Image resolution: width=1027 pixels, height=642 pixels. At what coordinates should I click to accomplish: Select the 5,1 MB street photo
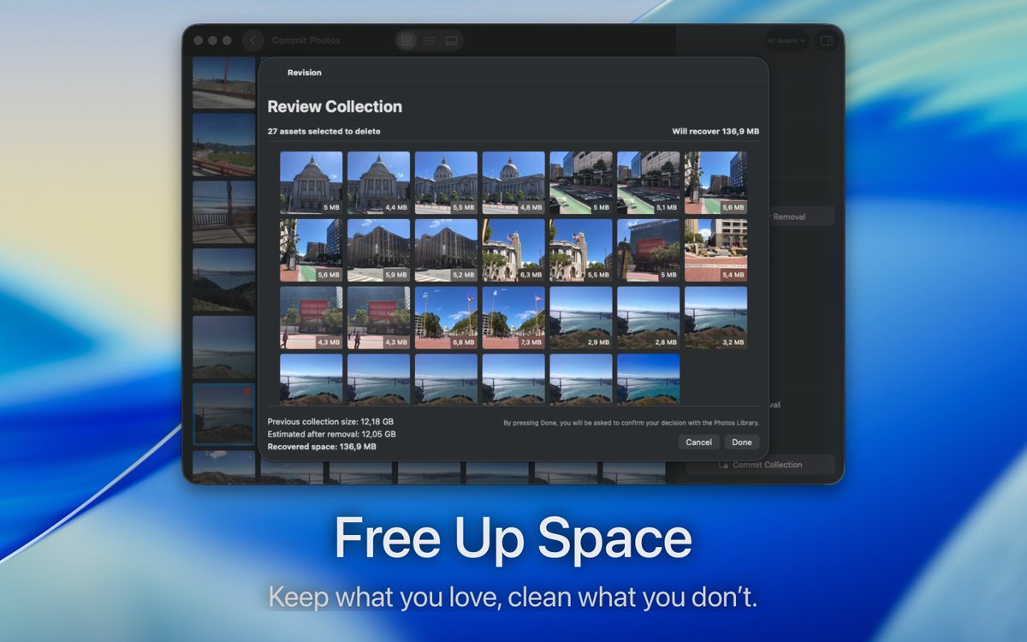648,183
